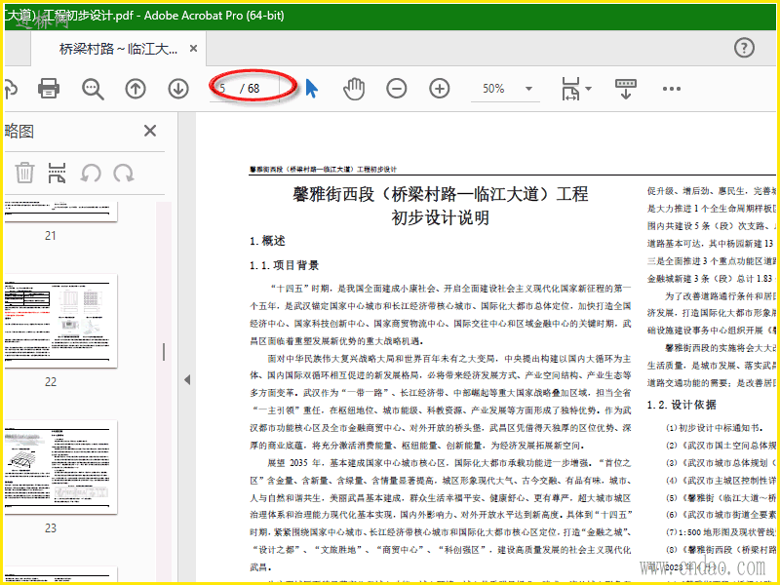This screenshot has width=780, height=585.
Task: Expand the fit page options arrow
Action: click(x=589, y=89)
